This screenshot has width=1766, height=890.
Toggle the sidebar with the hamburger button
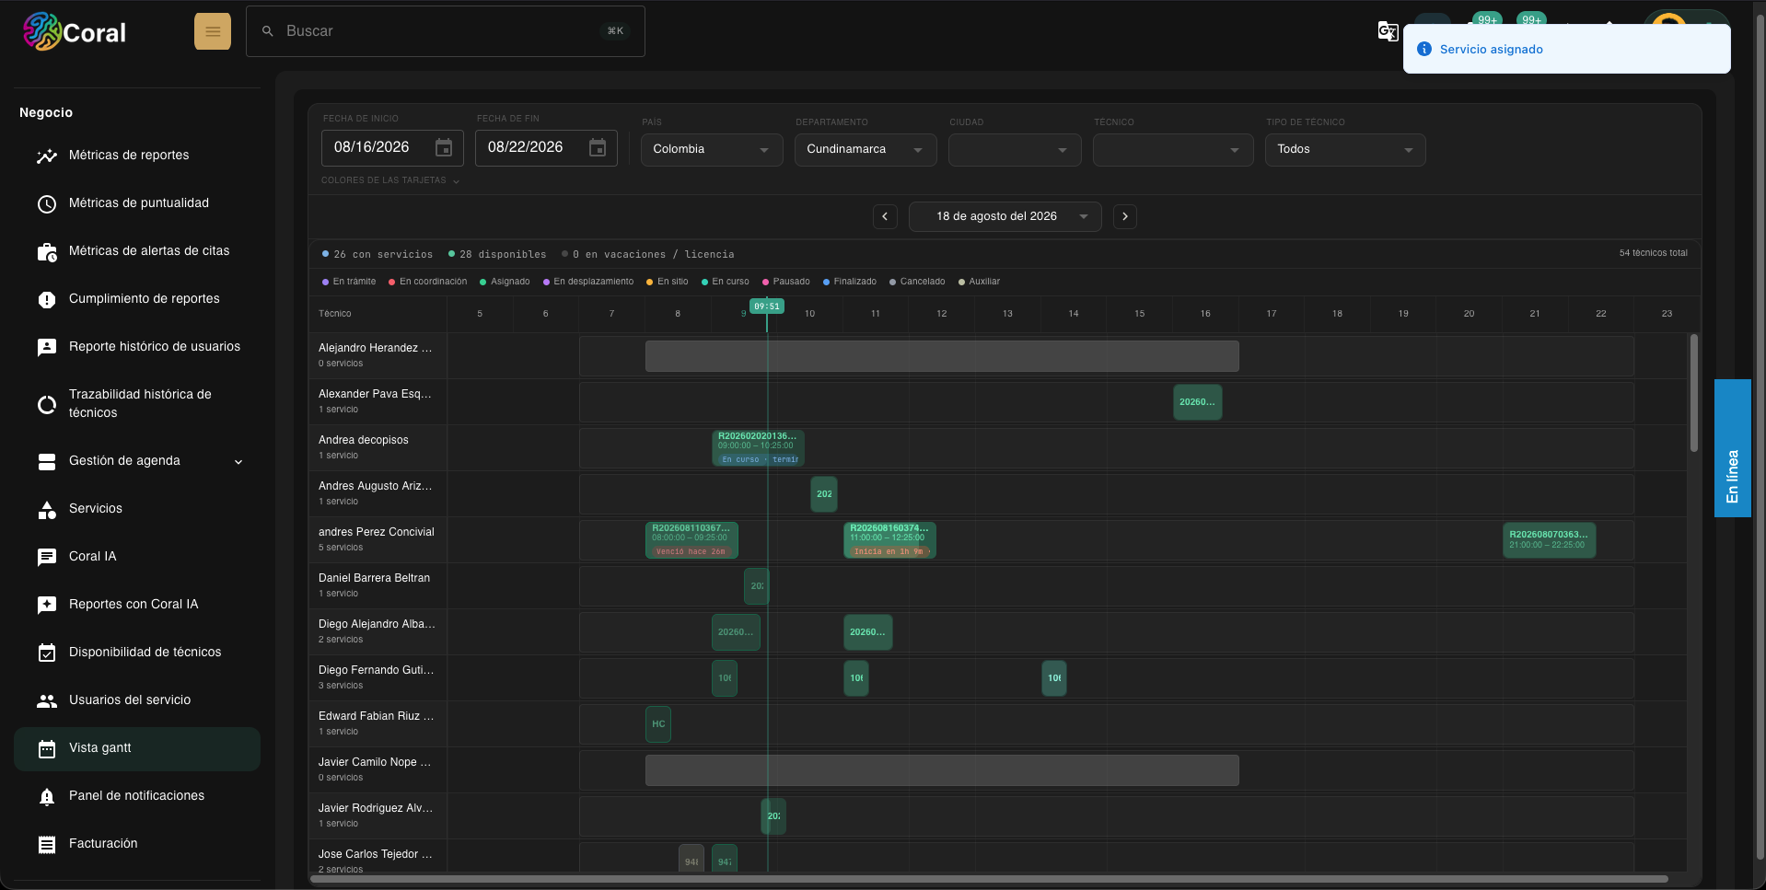click(x=213, y=31)
